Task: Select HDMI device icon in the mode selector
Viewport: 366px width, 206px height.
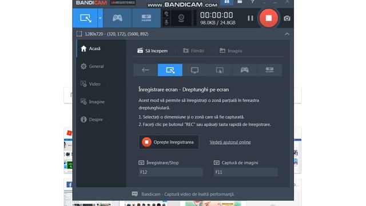Action: tap(269, 70)
